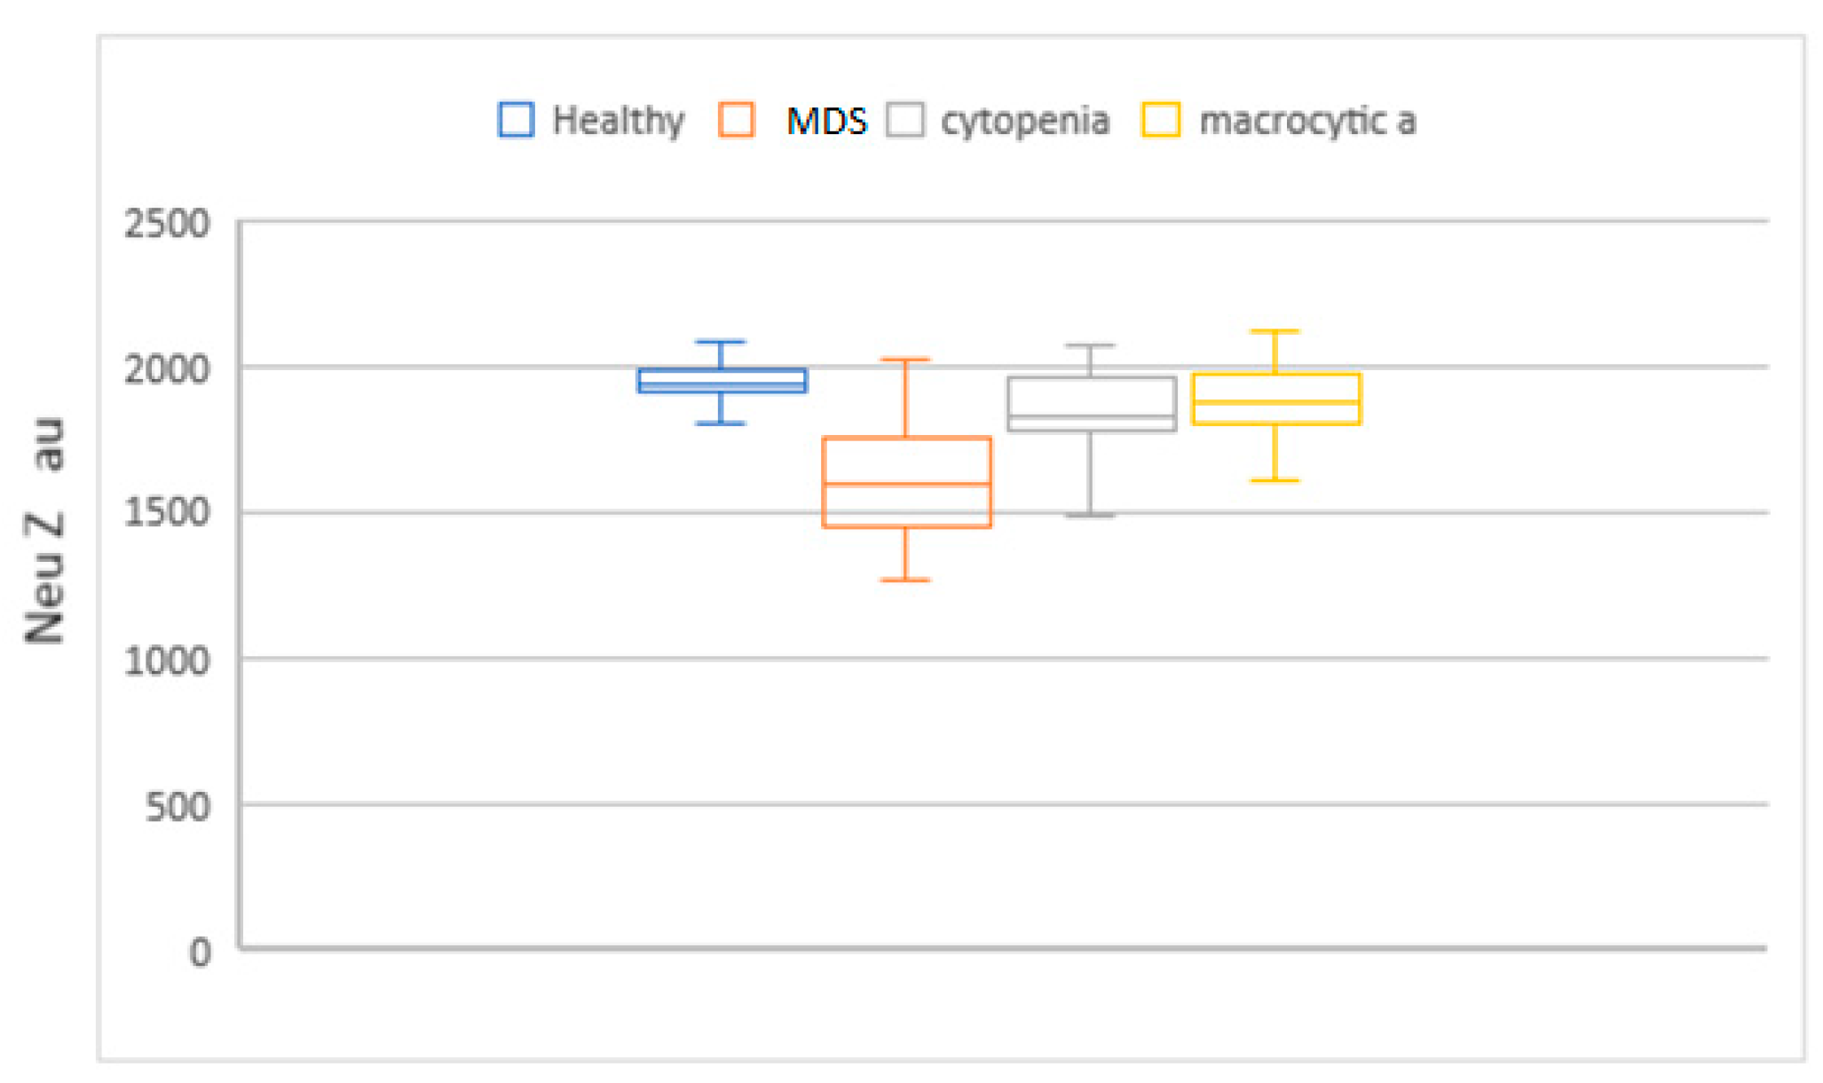Screen dimensions: 1823x1083
Task: Click the blue Healthy box plot
Action: point(722,381)
